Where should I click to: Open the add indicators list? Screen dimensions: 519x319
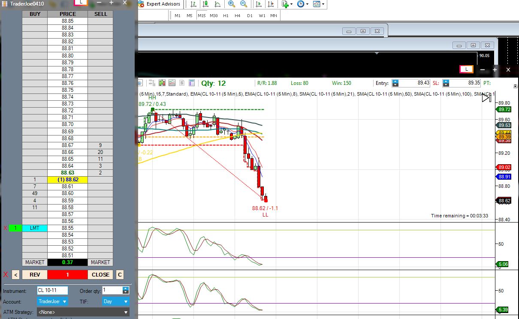click(287, 4)
